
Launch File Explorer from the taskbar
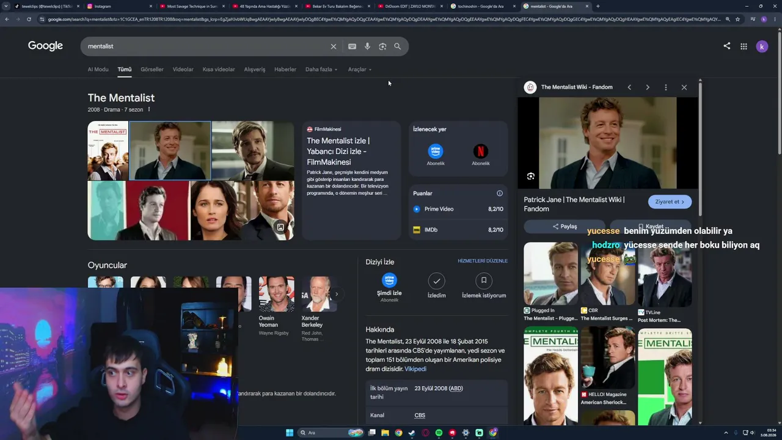click(x=385, y=433)
